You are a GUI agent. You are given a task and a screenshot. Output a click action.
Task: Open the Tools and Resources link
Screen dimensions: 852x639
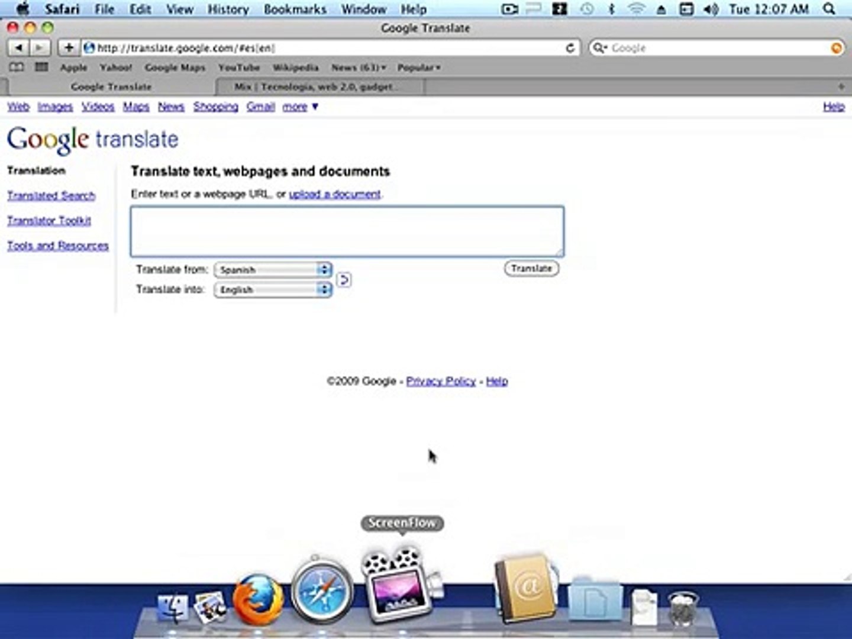click(58, 246)
